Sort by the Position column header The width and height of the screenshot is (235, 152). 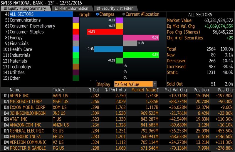(201, 90)
